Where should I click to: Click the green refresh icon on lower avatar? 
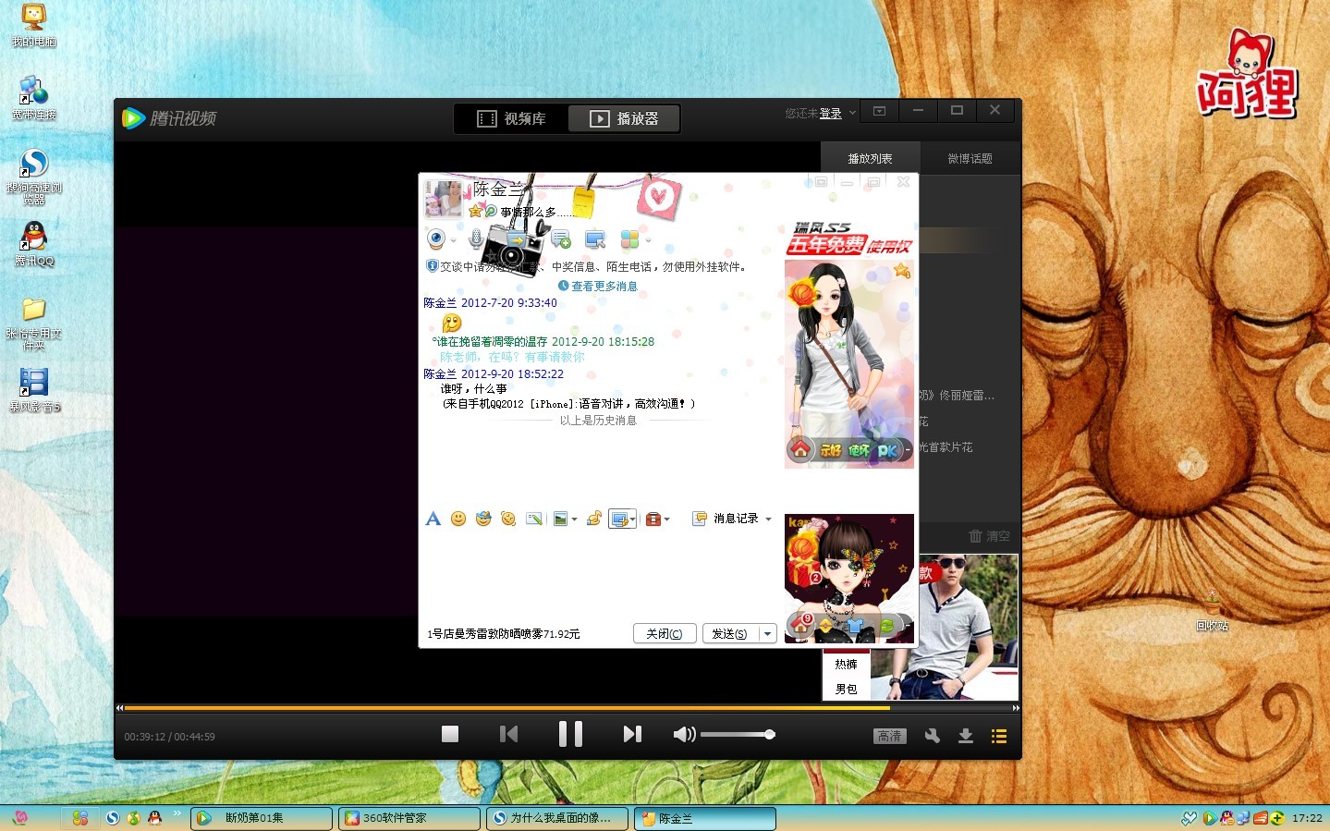(886, 626)
